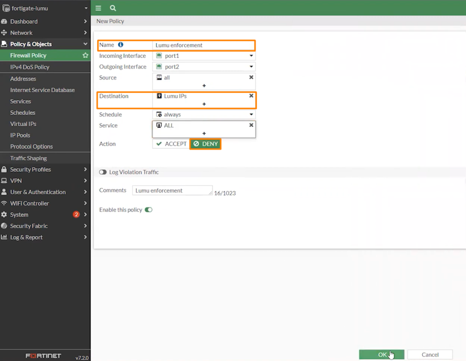The image size is (466, 361).
Task: Add another entry using Destination plus icon
Action: 204,104
